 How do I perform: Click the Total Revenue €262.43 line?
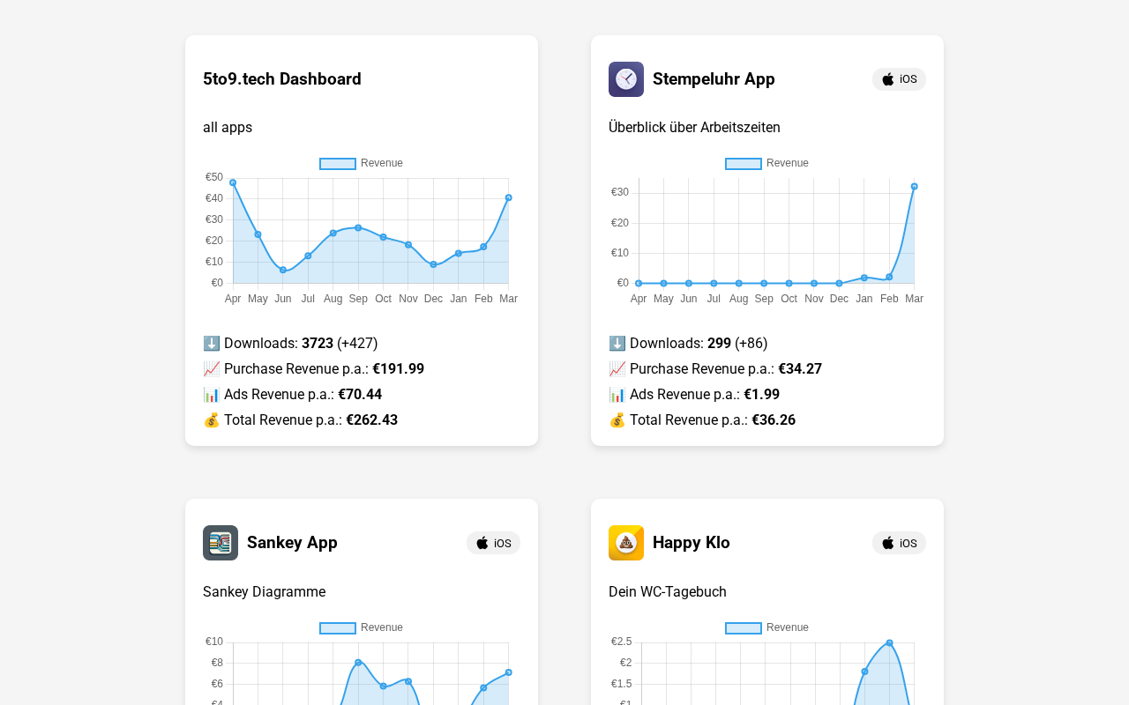tap(300, 420)
